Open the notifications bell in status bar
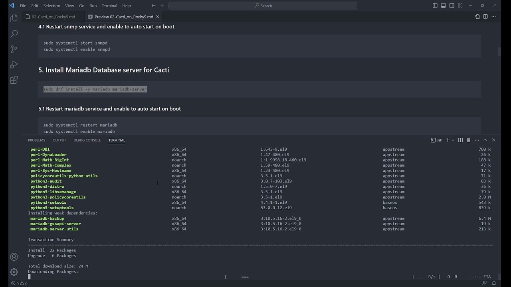This screenshot has width=511, height=287. tap(494, 283)
